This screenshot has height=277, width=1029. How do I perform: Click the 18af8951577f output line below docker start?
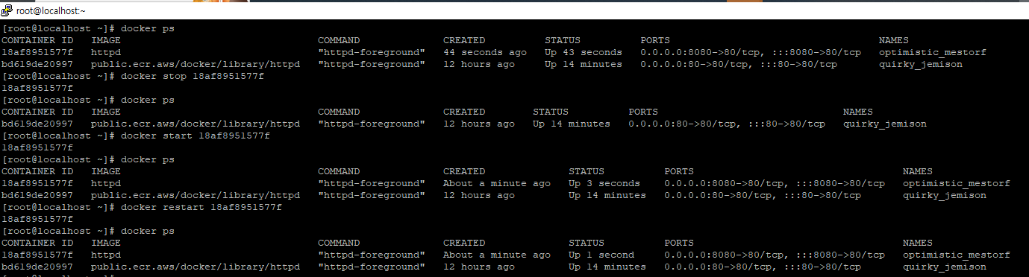pyautogui.click(x=37, y=147)
